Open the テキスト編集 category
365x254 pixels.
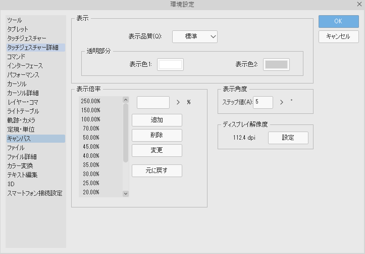coord(36,175)
